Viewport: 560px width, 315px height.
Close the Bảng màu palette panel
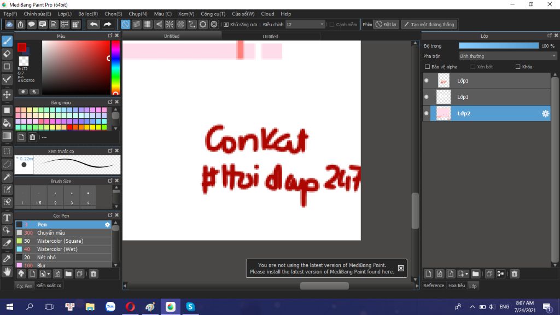click(117, 102)
